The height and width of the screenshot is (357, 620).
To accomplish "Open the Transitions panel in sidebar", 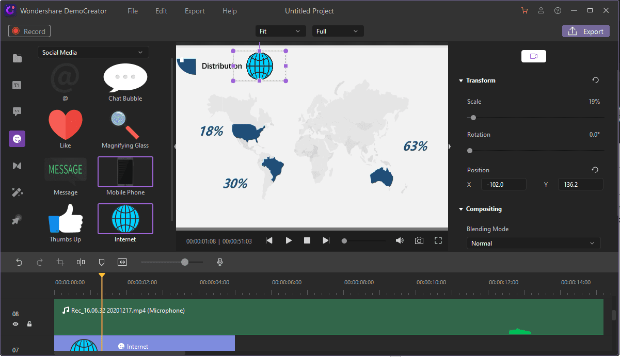I will coord(17,166).
